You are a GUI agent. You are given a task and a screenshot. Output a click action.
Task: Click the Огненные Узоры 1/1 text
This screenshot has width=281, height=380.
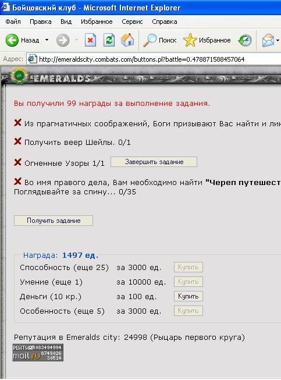point(65,163)
